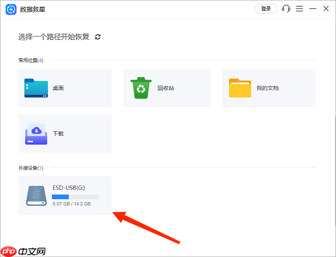Click the 登录 login button
This screenshot has width=336, height=257.
266,8
